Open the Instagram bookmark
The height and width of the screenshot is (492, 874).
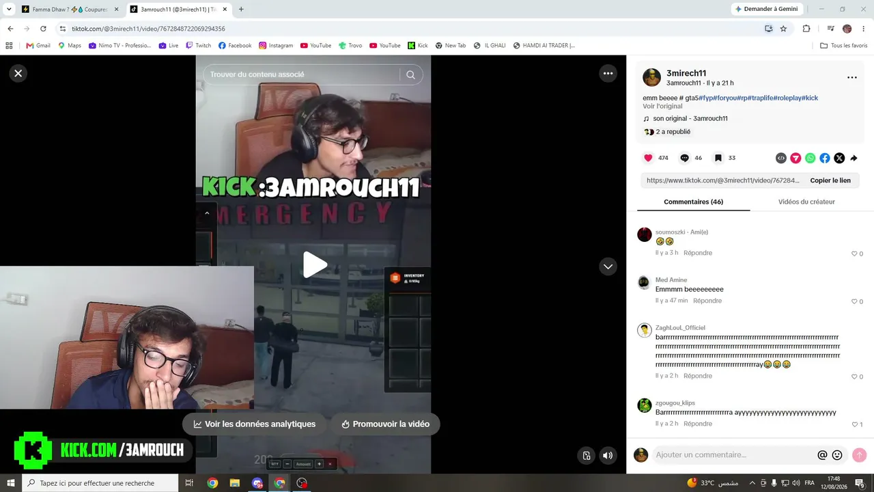coord(276,46)
